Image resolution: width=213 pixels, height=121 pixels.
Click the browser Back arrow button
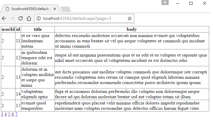4,18
